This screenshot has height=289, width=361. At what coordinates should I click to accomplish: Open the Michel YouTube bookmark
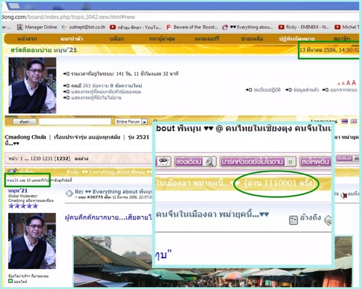(347, 27)
